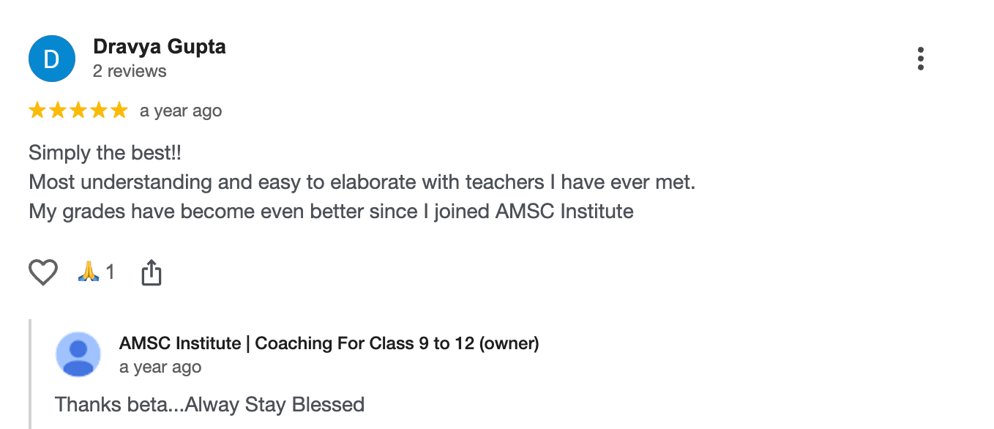The width and height of the screenshot is (994, 429).
Task: Like the review with the heart icon
Action: pyautogui.click(x=43, y=272)
